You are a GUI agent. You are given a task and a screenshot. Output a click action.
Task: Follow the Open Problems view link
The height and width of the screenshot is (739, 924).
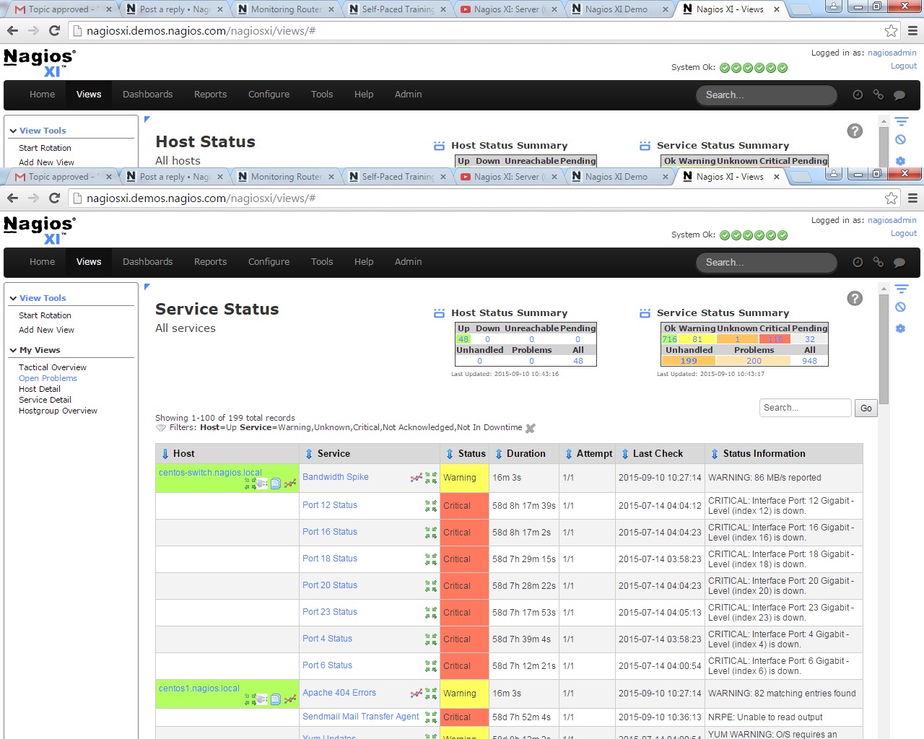[48, 378]
